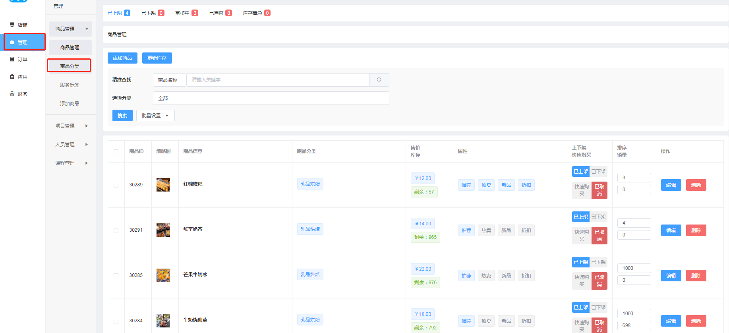Check the select-all checkbox in table header

(x=116, y=152)
